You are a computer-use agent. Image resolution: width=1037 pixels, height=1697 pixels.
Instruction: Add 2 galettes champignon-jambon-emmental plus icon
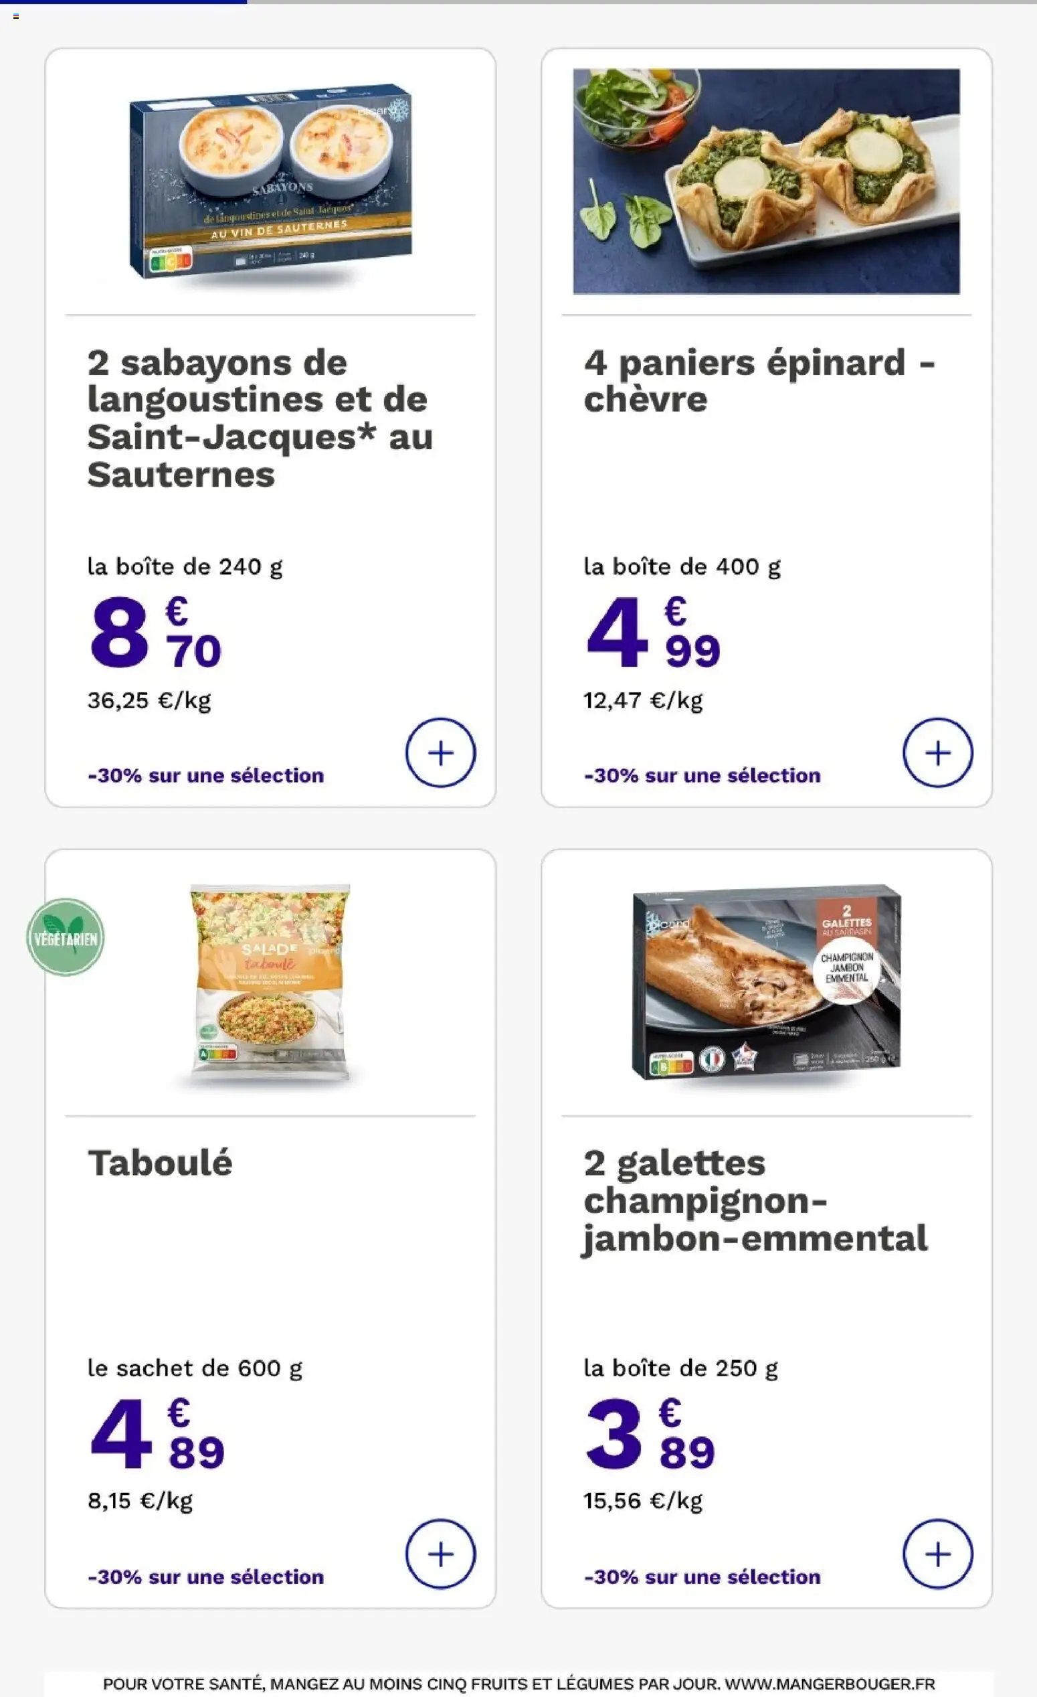pos(937,1554)
